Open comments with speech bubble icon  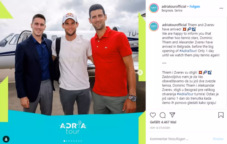[163, 115]
